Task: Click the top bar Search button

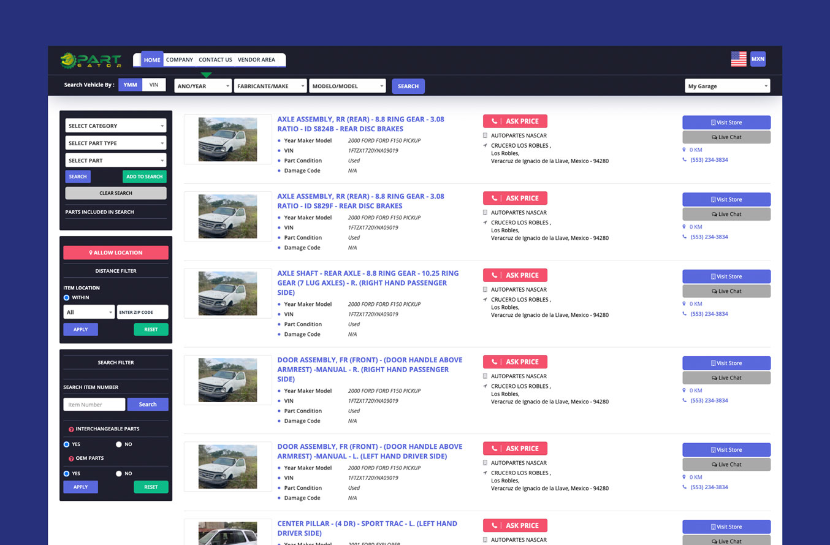Action: coord(408,86)
